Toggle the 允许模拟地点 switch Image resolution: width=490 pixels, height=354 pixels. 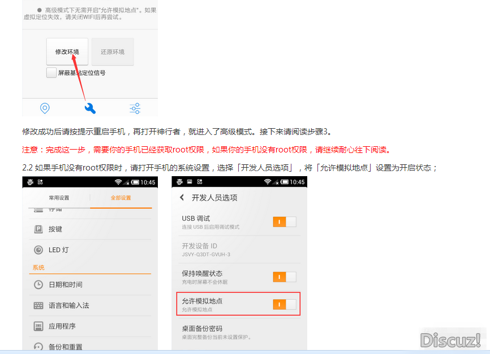pos(284,304)
